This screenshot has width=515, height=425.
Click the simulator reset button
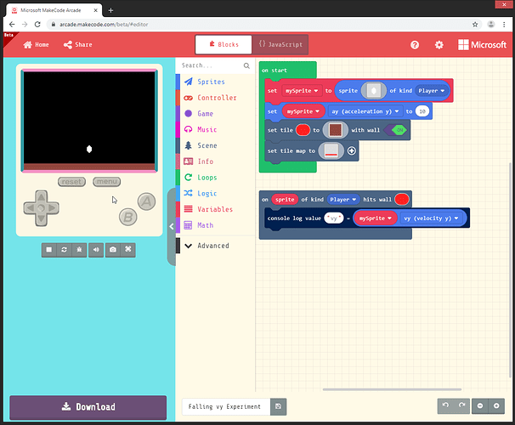click(x=71, y=182)
